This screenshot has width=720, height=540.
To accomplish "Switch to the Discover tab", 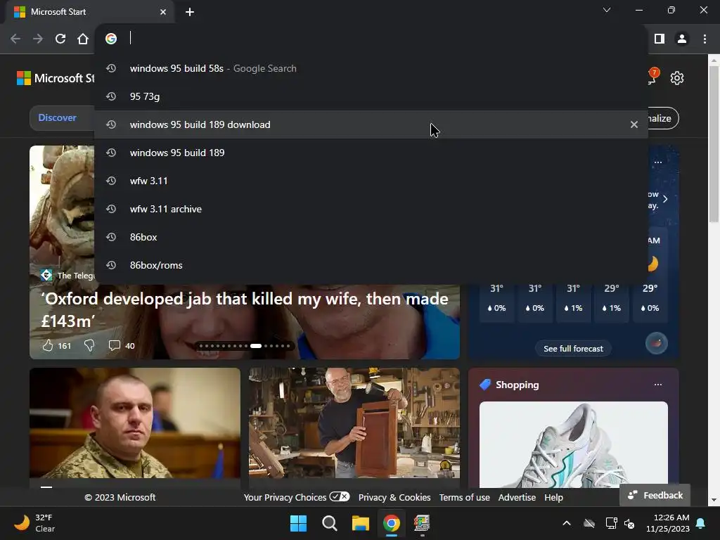I will [58, 117].
